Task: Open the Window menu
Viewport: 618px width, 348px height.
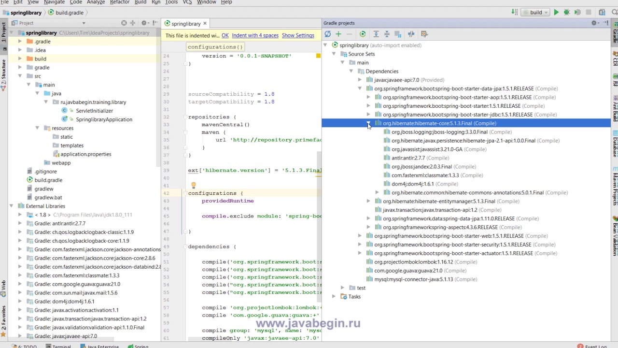Action: click(206, 2)
